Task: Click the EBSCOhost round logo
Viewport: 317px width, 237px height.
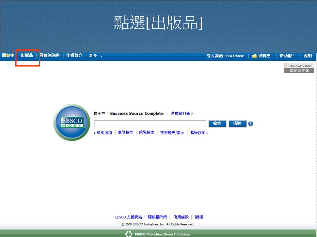Action: 68,123
